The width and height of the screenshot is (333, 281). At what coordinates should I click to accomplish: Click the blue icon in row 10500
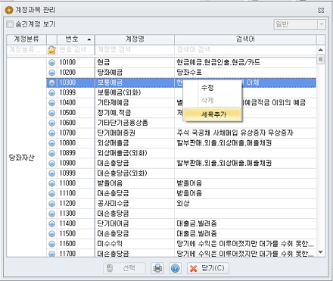coord(51,113)
